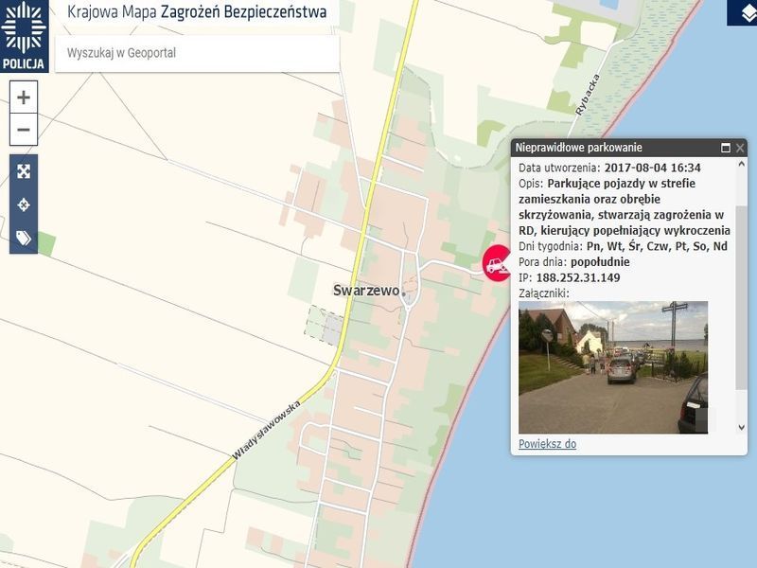Click the popup vertical scrollbar thumb
757x568 pixels.
741,297
